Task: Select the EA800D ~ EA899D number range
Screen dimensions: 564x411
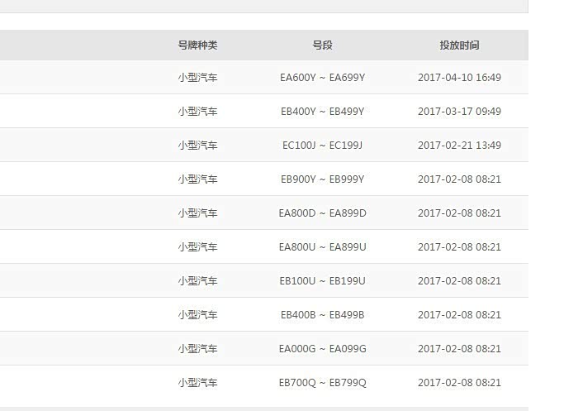Action: (322, 213)
